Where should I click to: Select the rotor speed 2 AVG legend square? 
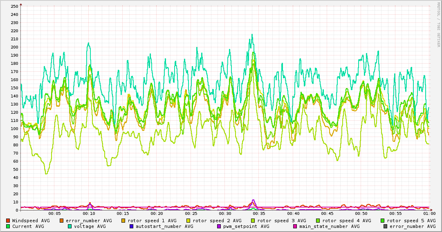tap(188, 221)
